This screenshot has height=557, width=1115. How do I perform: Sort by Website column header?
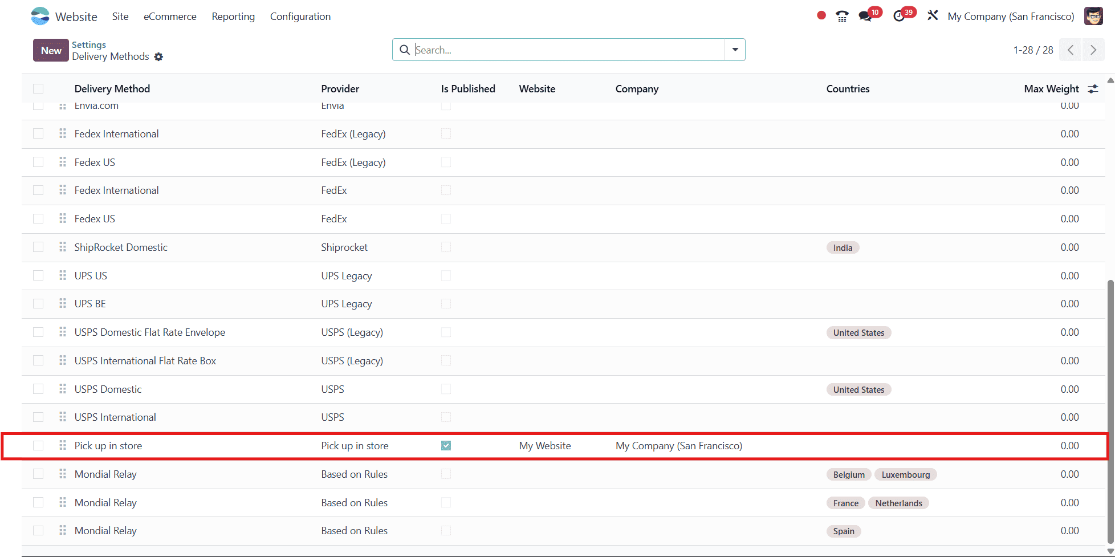pyautogui.click(x=537, y=88)
